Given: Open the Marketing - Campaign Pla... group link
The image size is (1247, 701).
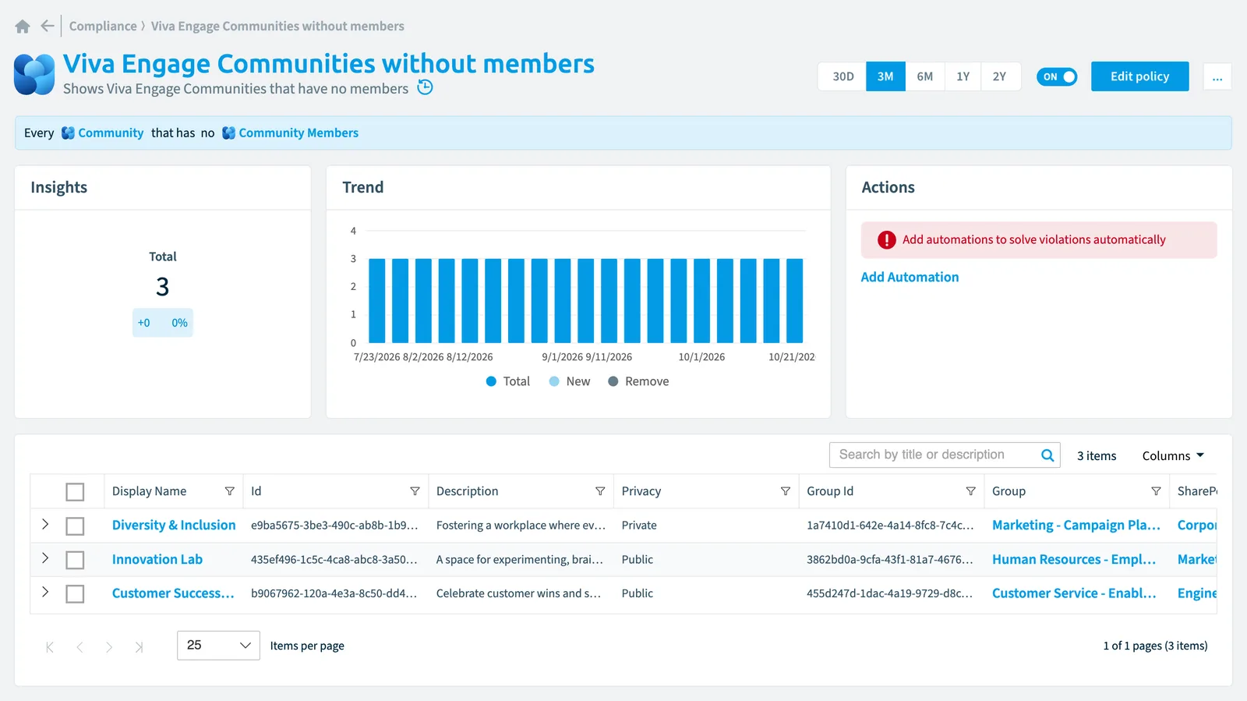Looking at the screenshot, I should tap(1076, 526).
